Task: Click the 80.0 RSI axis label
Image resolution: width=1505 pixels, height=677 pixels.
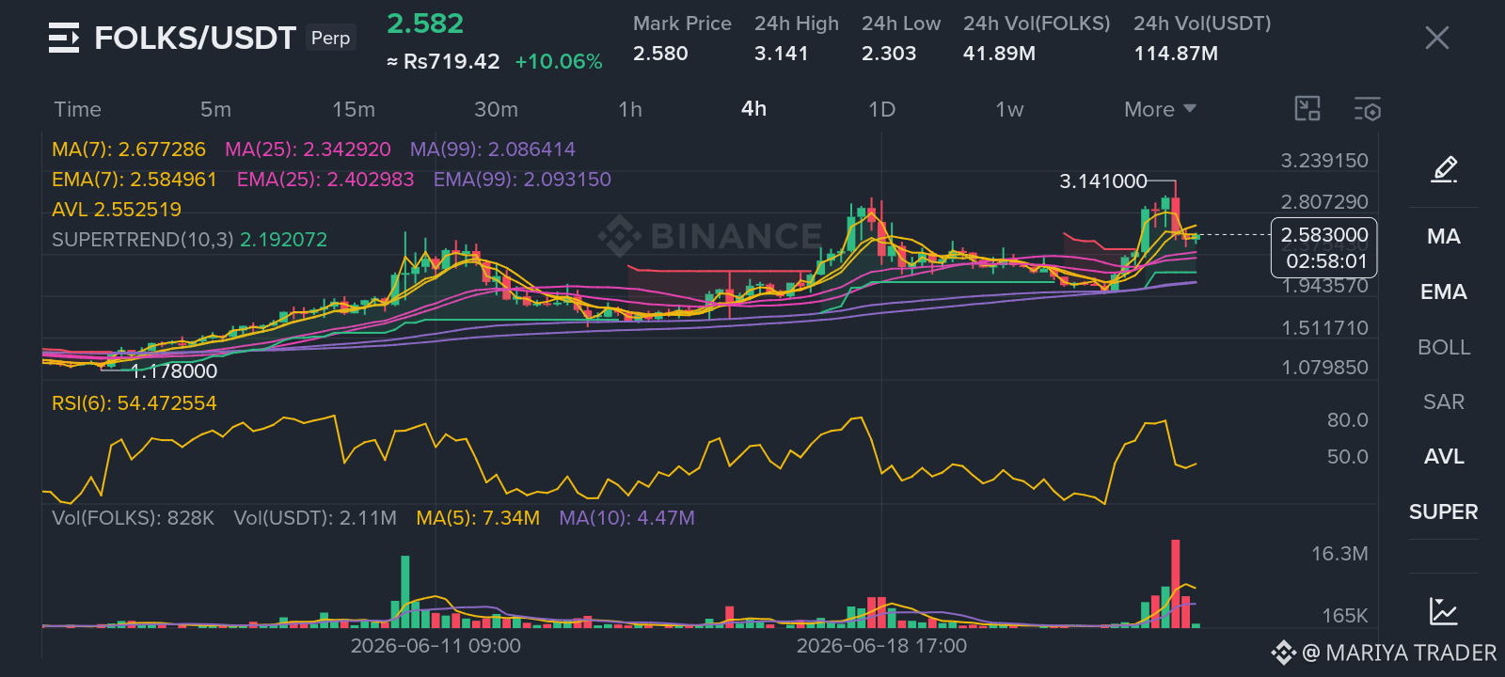Action: click(1347, 420)
